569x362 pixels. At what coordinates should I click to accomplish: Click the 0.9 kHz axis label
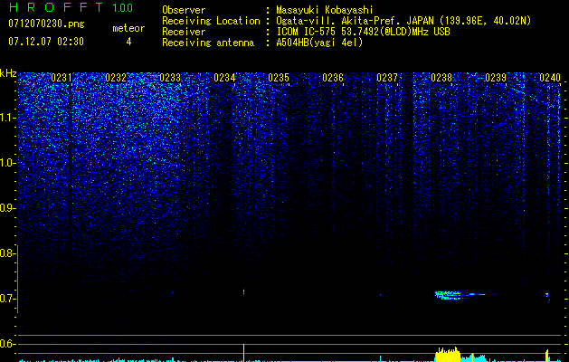pos(6,208)
